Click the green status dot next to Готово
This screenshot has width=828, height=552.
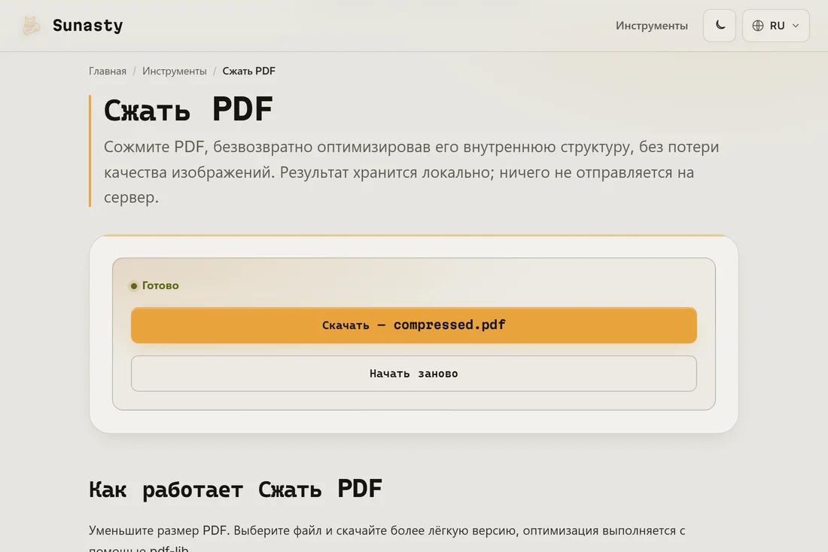[x=133, y=285]
